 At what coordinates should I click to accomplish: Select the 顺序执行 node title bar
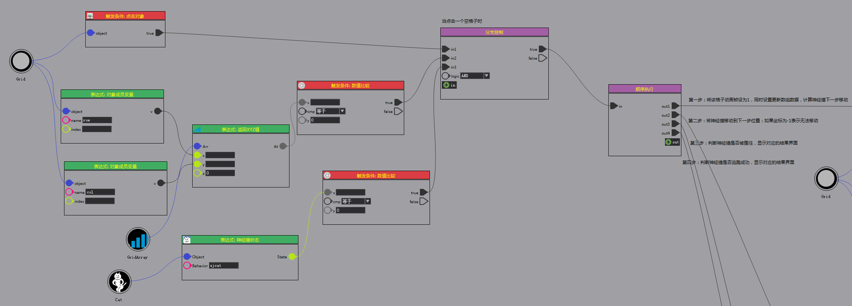[x=644, y=89]
